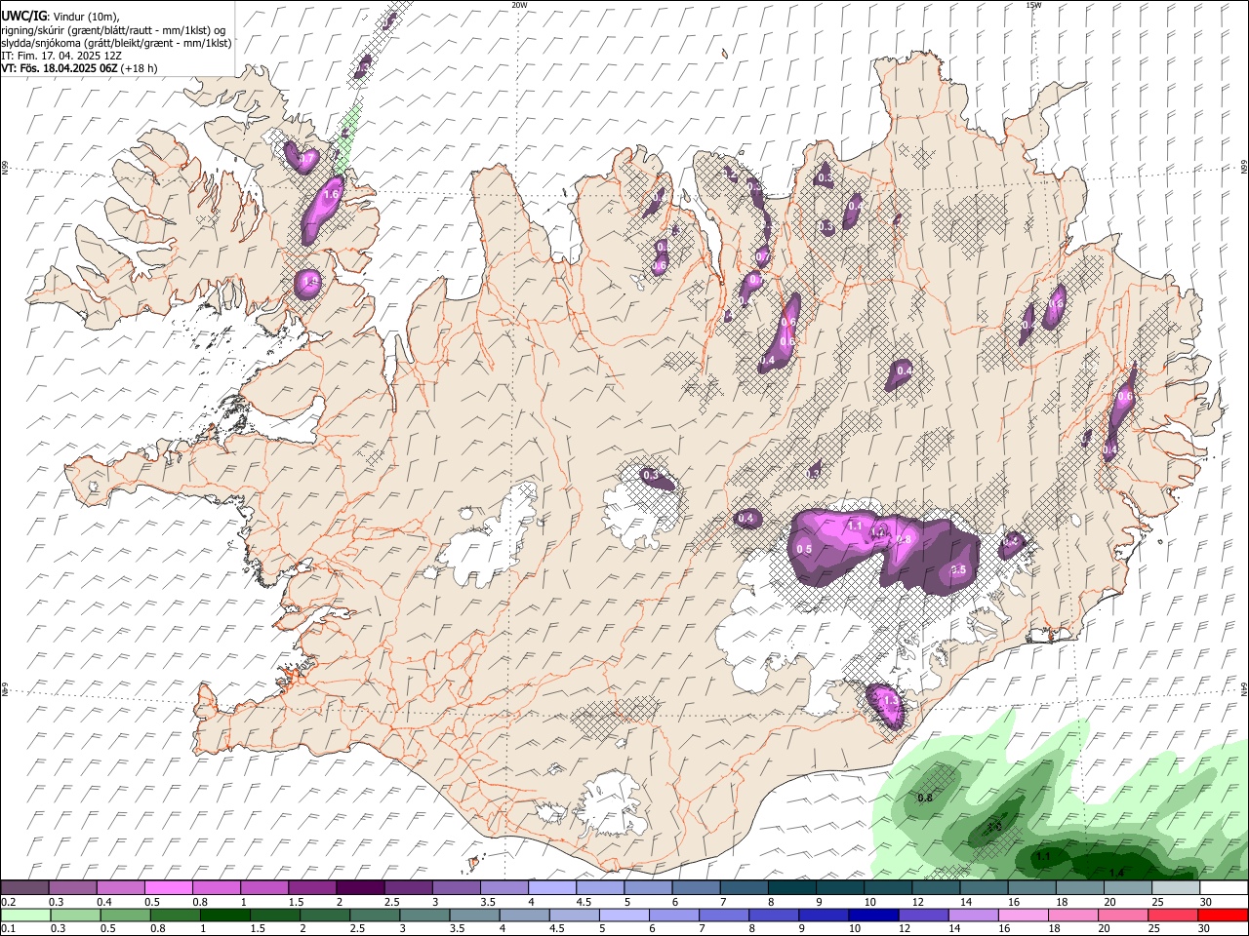This screenshot has height=936, width=1249.
Task: Click the 0.1 label under the bottom legend row
Action: (x=7, y=930)
